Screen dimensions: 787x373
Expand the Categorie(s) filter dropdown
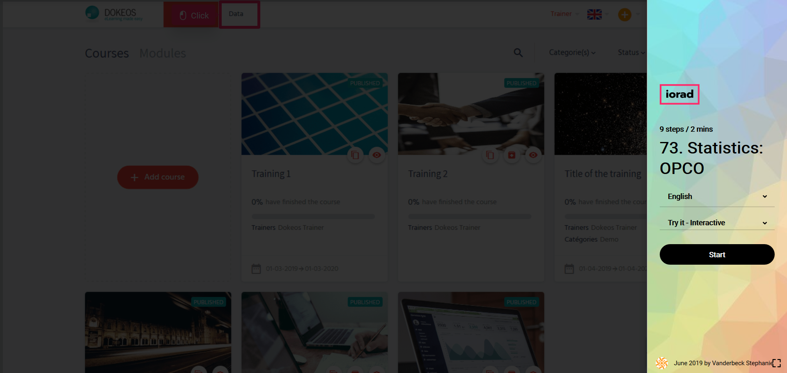click(572, 53)
